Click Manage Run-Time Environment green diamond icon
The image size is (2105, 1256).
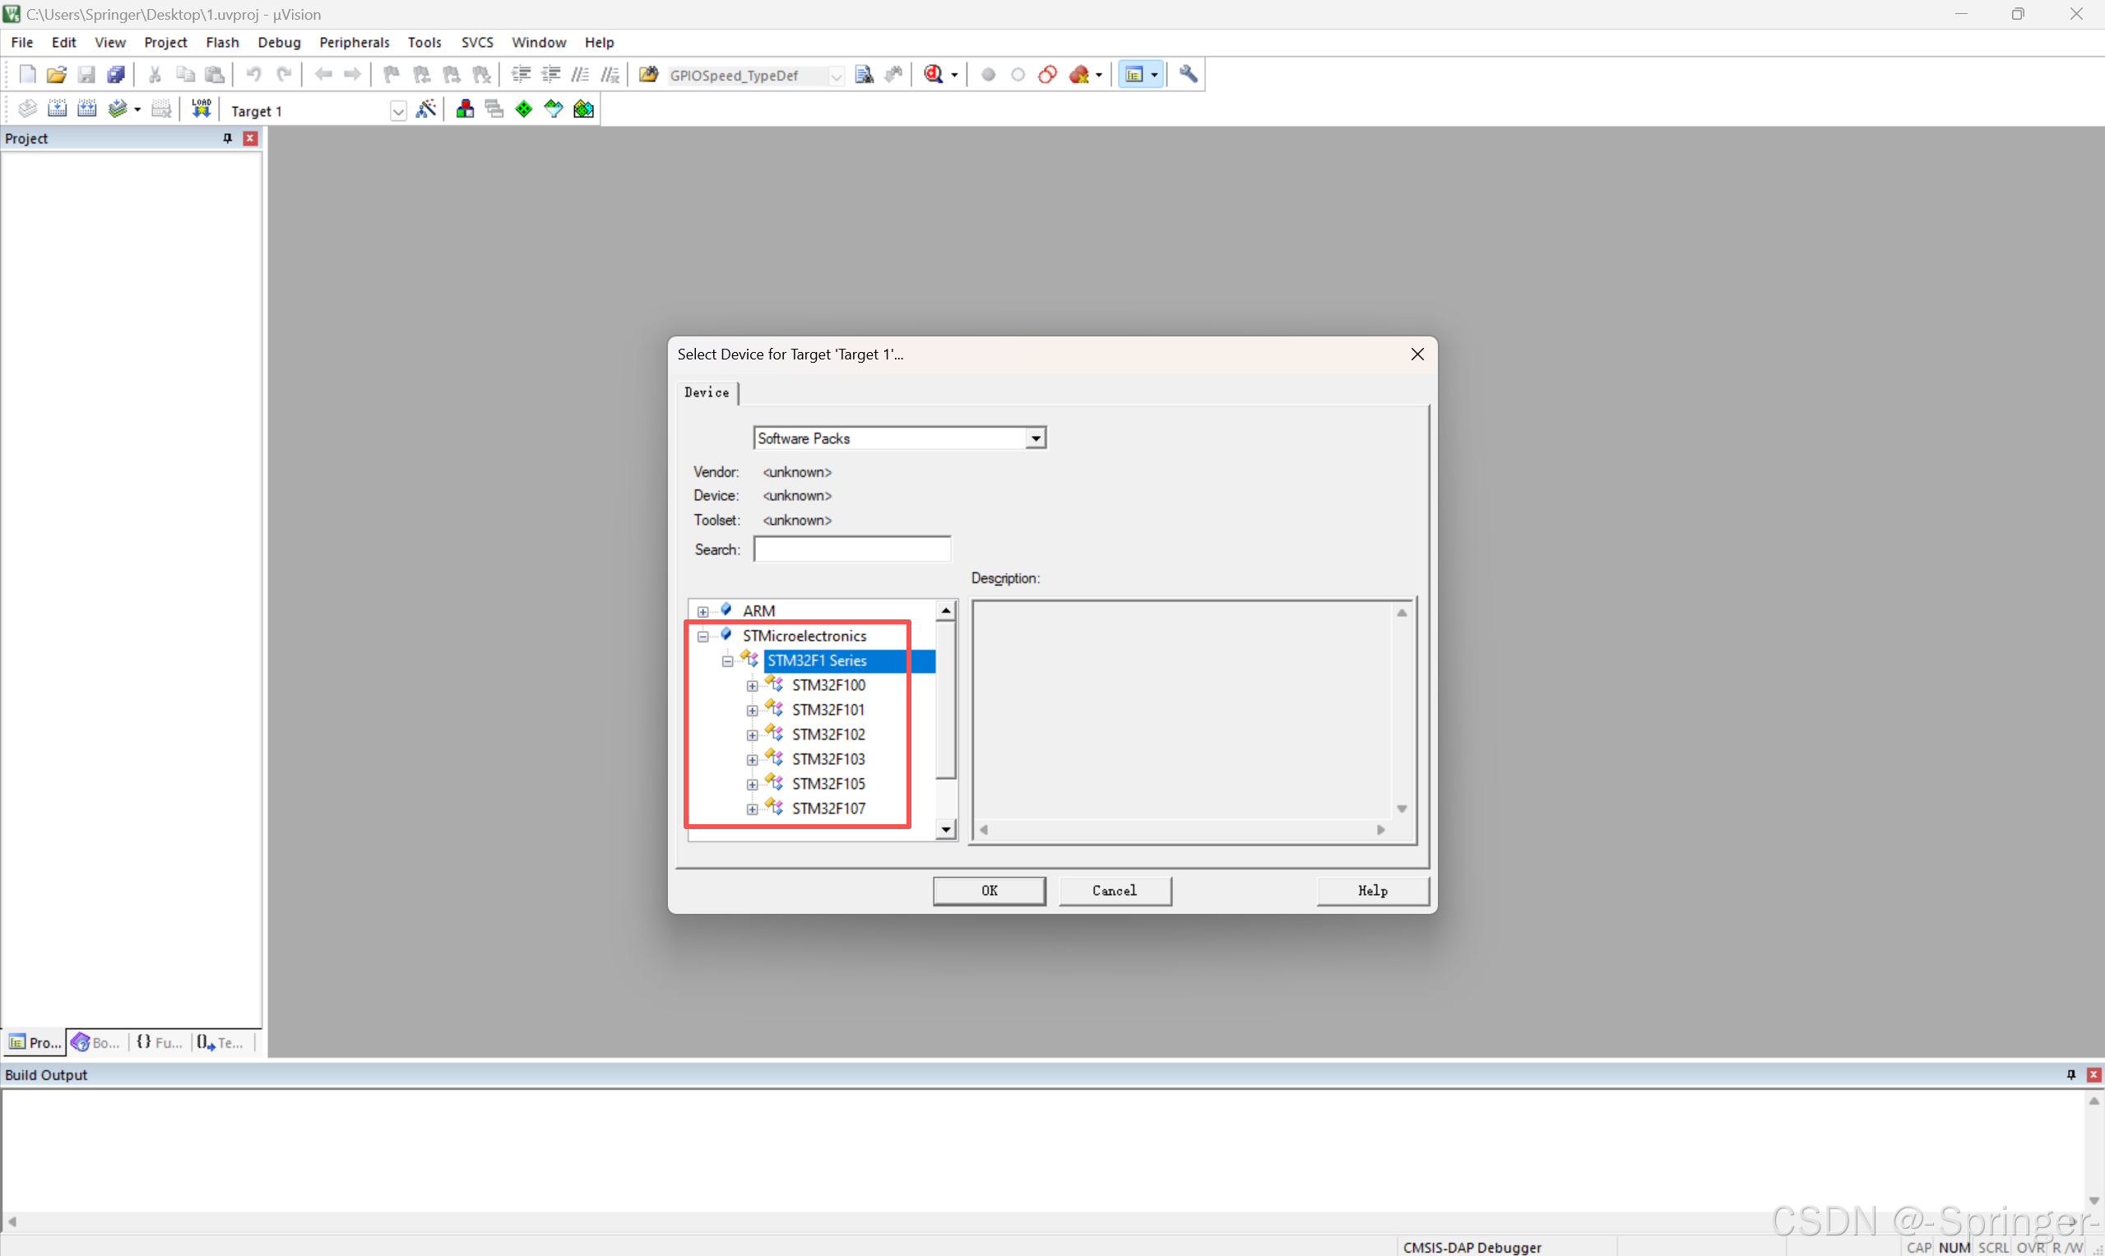pos(524,109)
